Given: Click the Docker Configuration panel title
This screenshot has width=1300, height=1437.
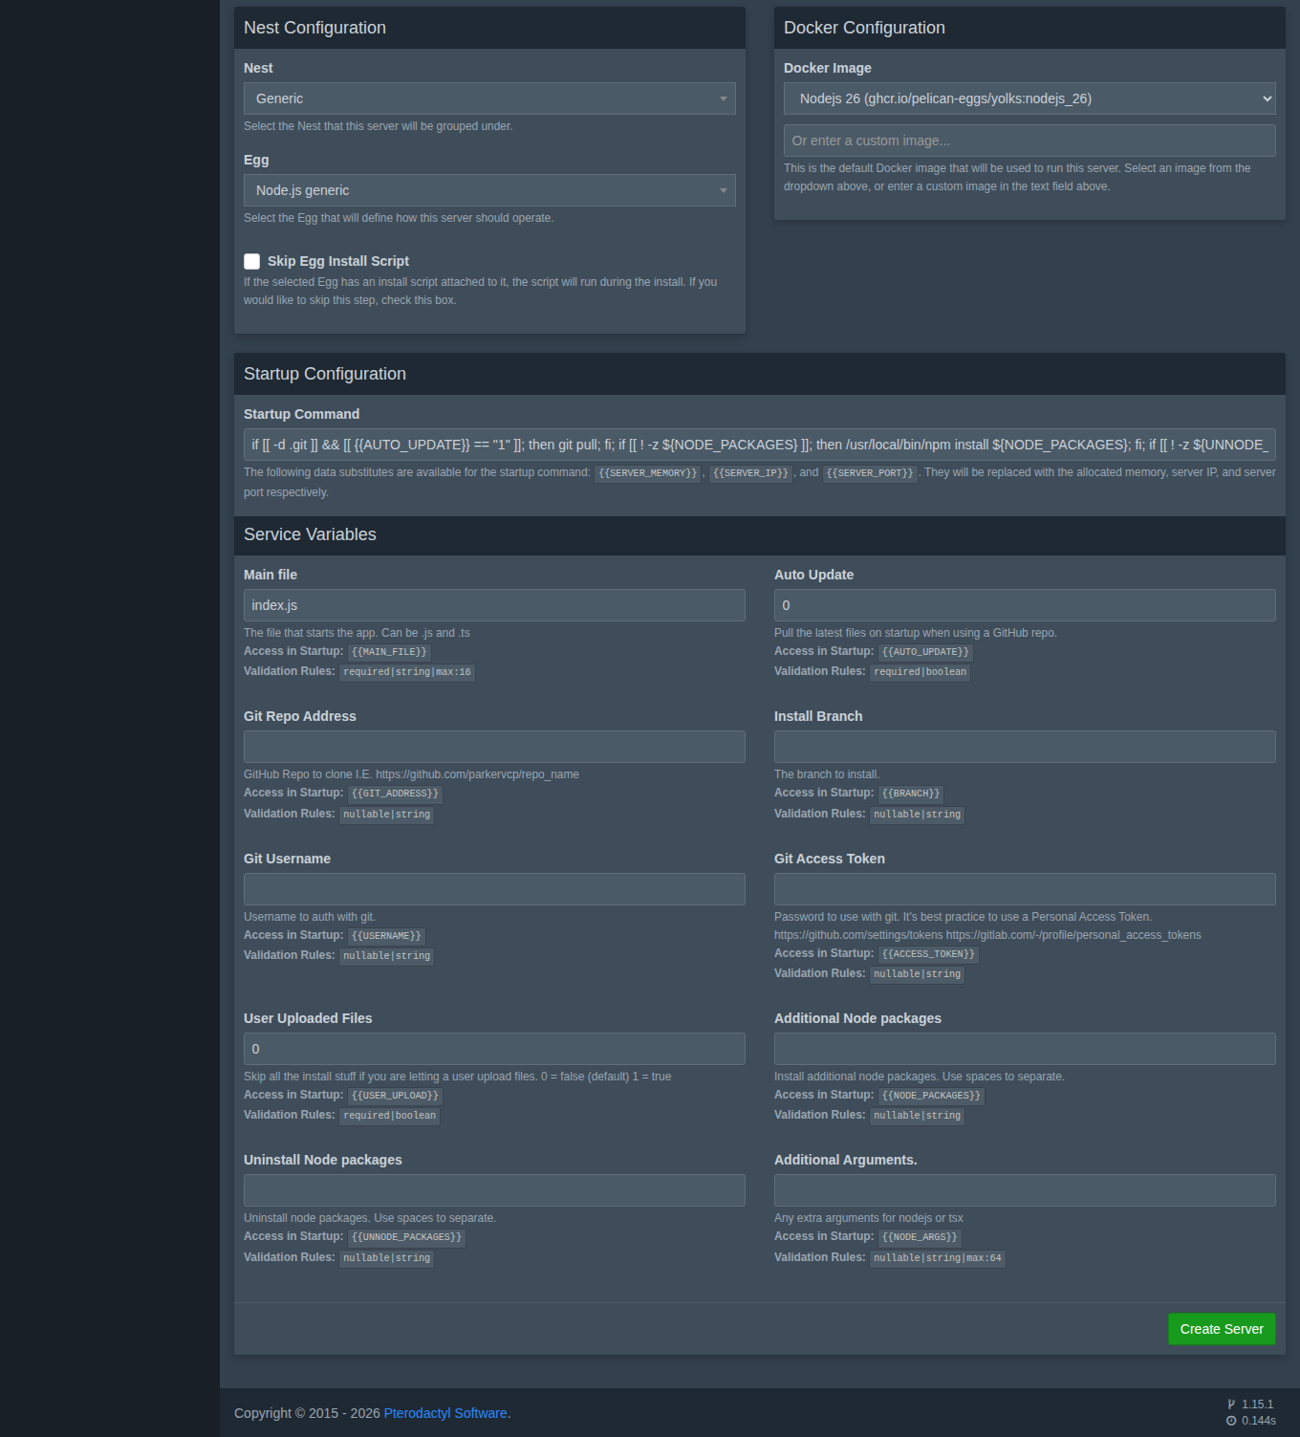Looking at the screenshot, I should click(864, 28).
